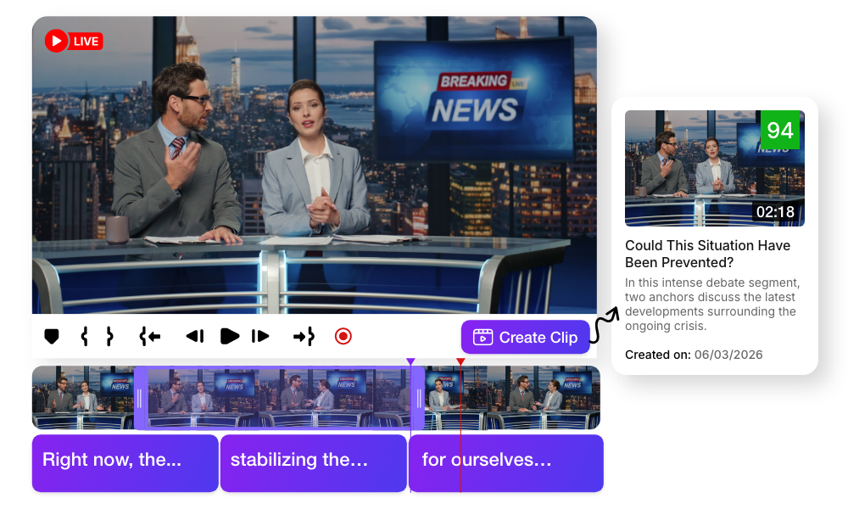Select the 'Right now, the...' caption segment
Image resolution: width=848 pixels, height=509 pixels.
coord(125,463)
